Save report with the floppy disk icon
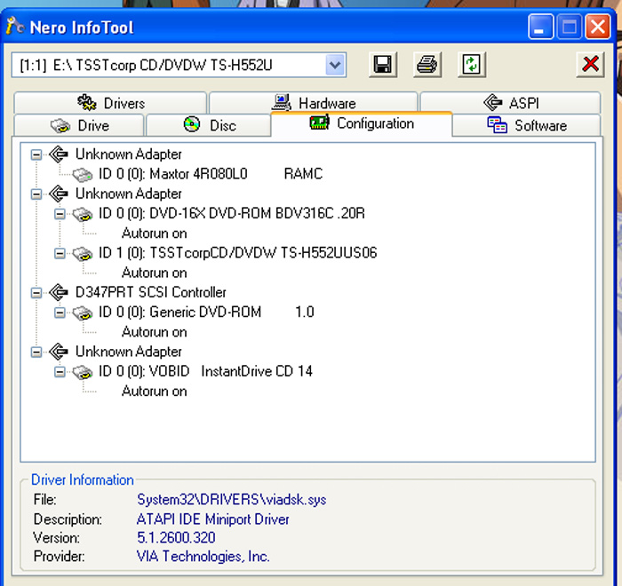622x586 pixels. click(383, 64)
